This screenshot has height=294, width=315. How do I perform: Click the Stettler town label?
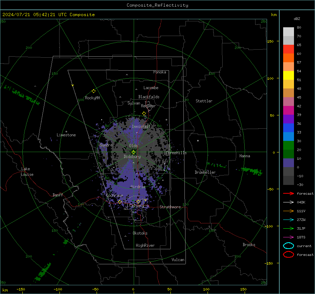tap(204, 101)
